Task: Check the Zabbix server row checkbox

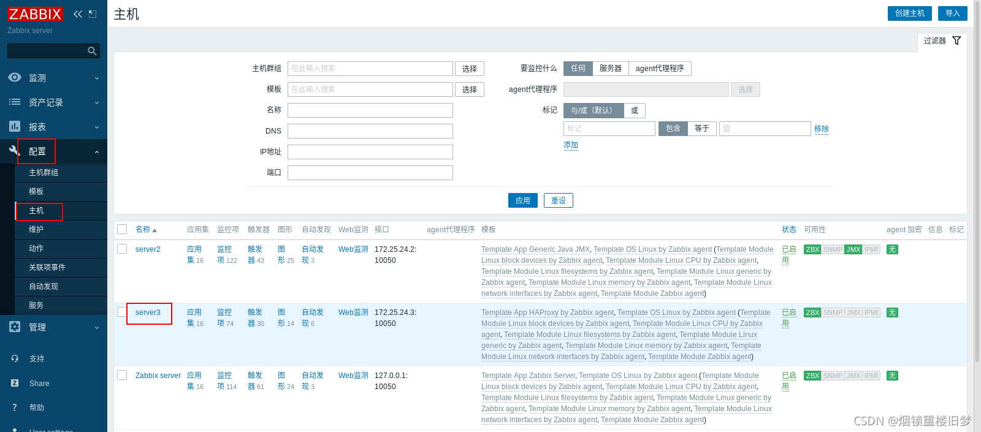Action: point(122,375)
